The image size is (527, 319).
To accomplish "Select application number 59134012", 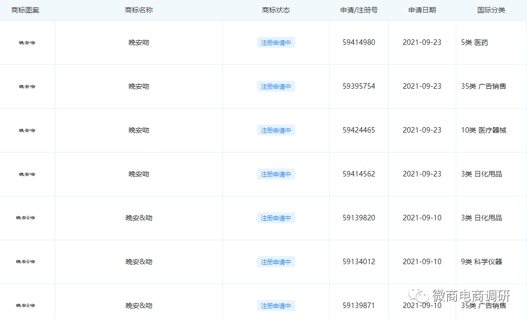I will (x=359, y=262).
